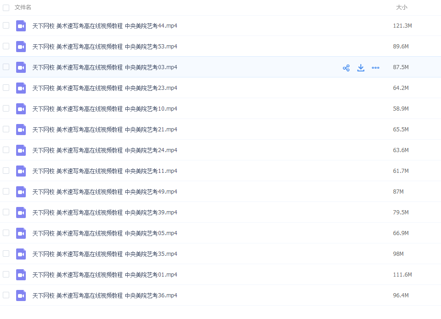Click the video icon of 23.mp4
Image resolution: width=441 pixels, height=319 pixels.
(21, 89)
